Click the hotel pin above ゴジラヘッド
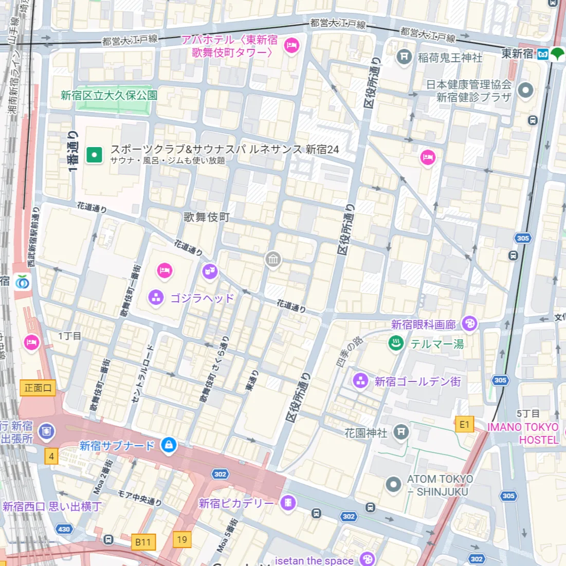This screenshot has width=566, height=566. click(165, 271)
